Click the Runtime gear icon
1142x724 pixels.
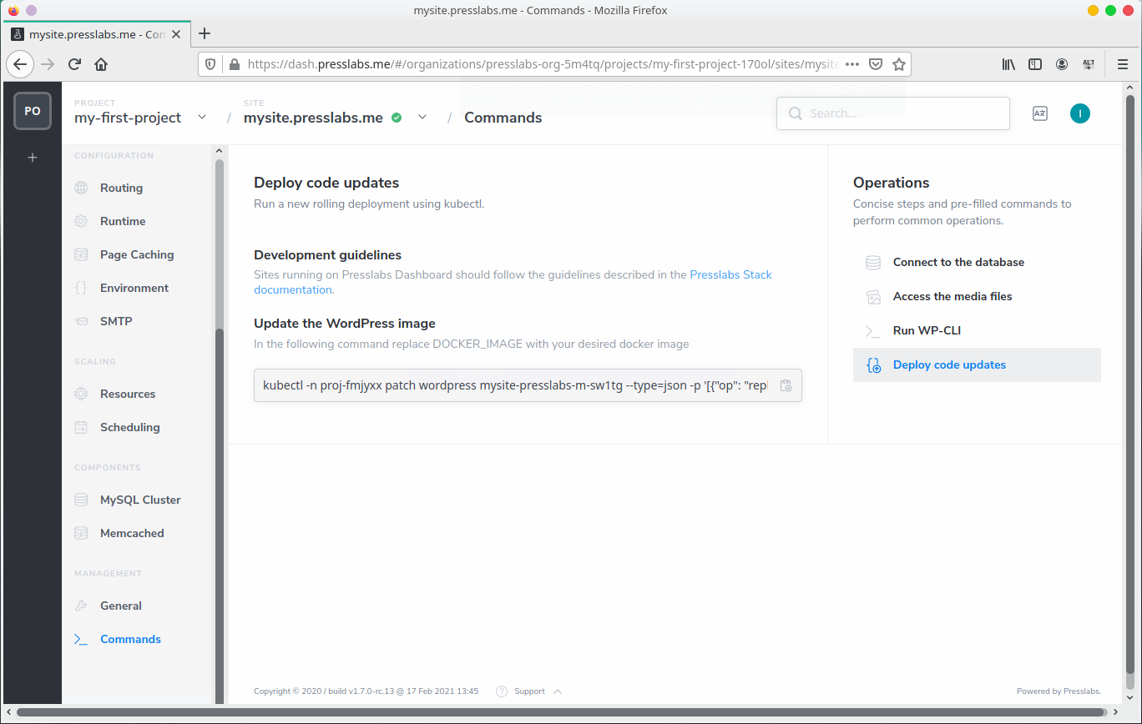(x=81, y=221)
